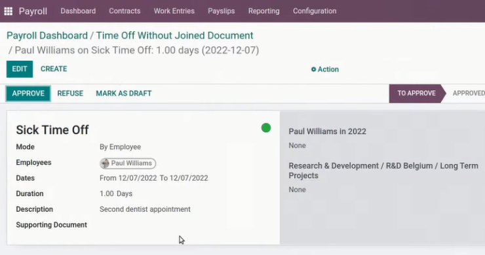Image resolution: width=485 pixels, height=255 pixels.
Task: Click Mark as Draft
Action: pyautogui.click(x=124, y=93)
